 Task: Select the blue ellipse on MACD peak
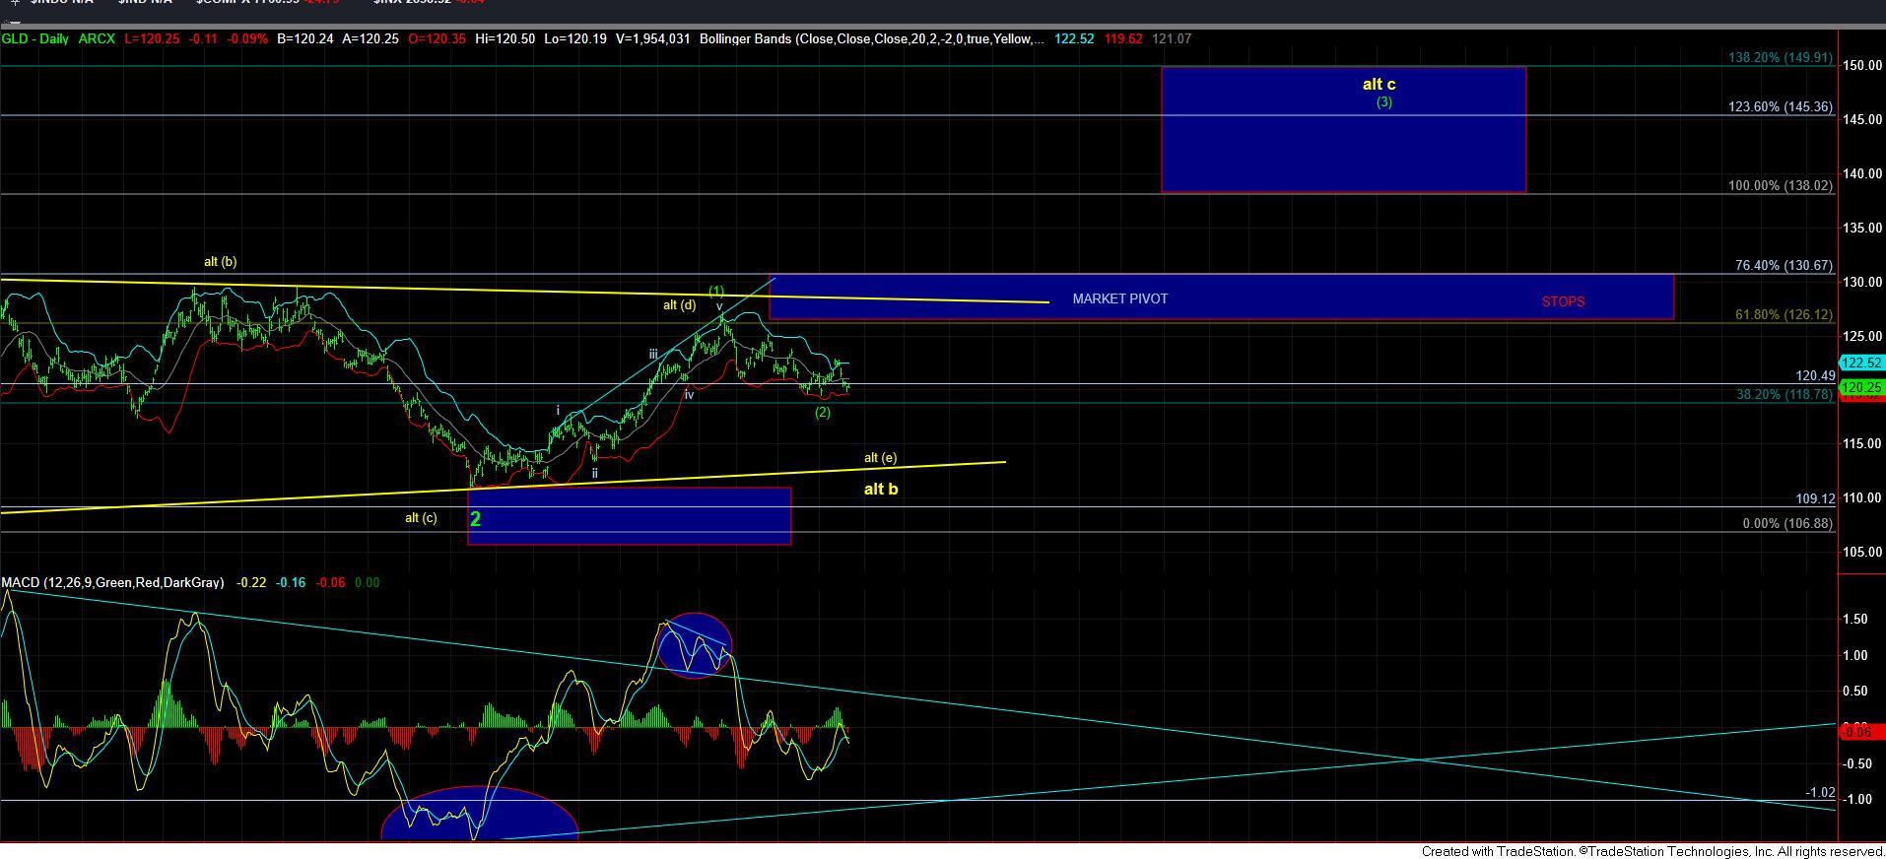695,646
